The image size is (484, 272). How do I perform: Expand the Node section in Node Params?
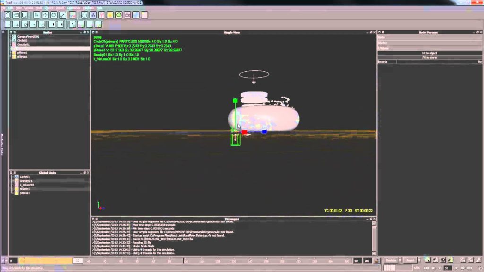pos(429,37)
